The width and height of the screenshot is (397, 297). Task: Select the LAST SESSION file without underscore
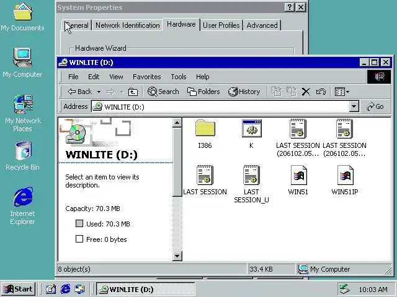[x=205, y=175]
